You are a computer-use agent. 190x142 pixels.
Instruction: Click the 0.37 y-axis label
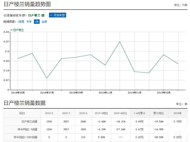(6, 42)
